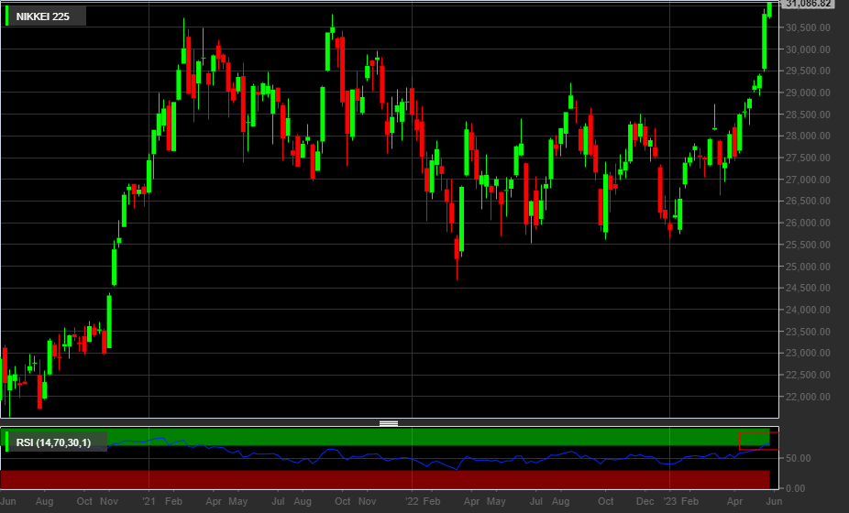Click the 28,000.00 price axis label
The image size is (849, 513).
[x=808, y=136]
